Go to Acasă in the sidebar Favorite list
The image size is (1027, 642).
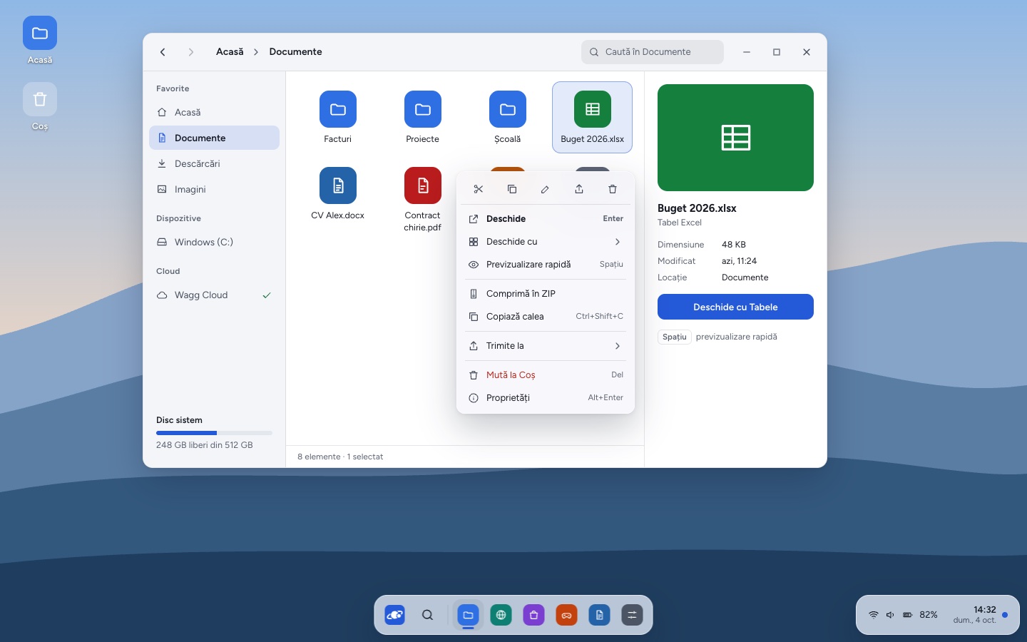(x=214, y=113)
